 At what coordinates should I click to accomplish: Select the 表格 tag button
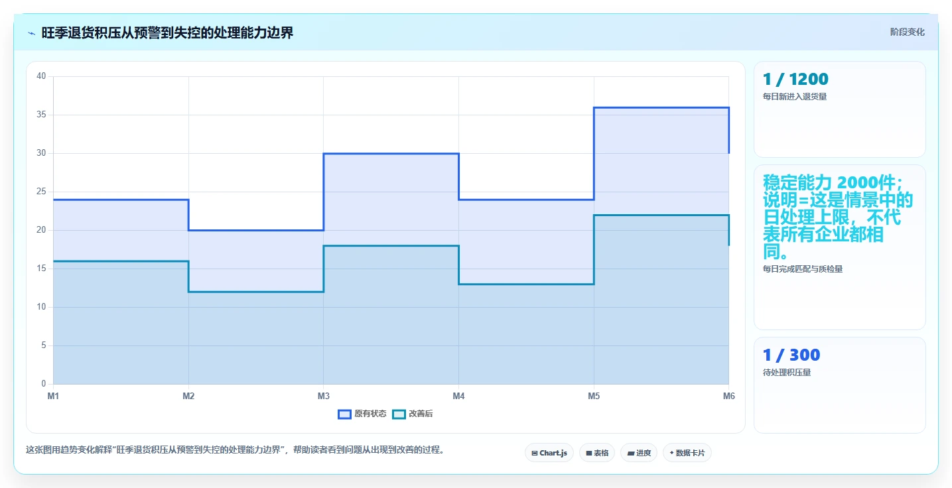click(597, 453)
